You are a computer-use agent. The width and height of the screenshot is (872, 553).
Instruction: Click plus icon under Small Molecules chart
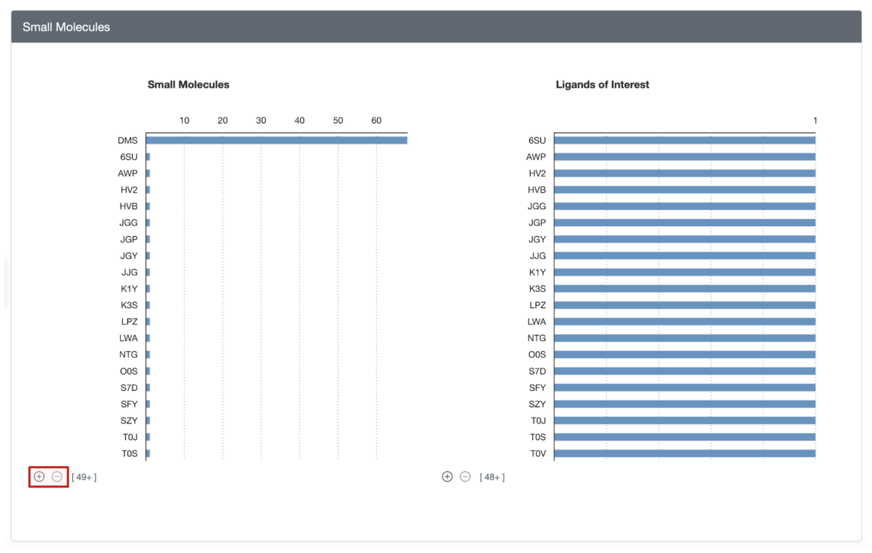tap(40, 476)
